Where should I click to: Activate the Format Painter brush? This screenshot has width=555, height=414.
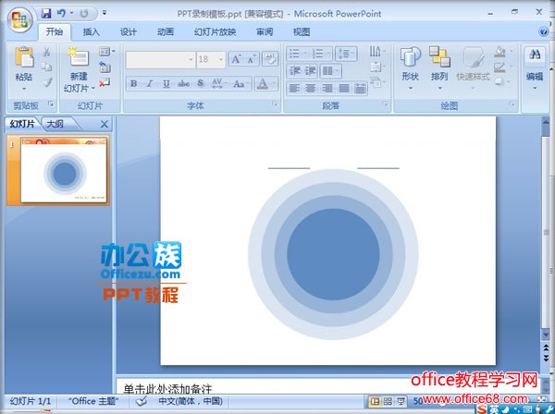click(47, 82)
